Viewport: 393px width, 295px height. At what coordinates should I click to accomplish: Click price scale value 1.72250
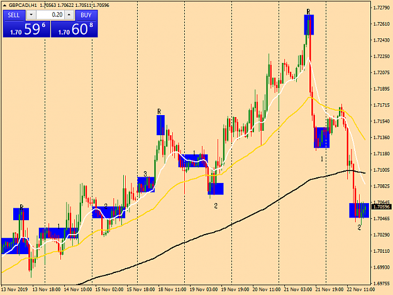tap(382, 57)
